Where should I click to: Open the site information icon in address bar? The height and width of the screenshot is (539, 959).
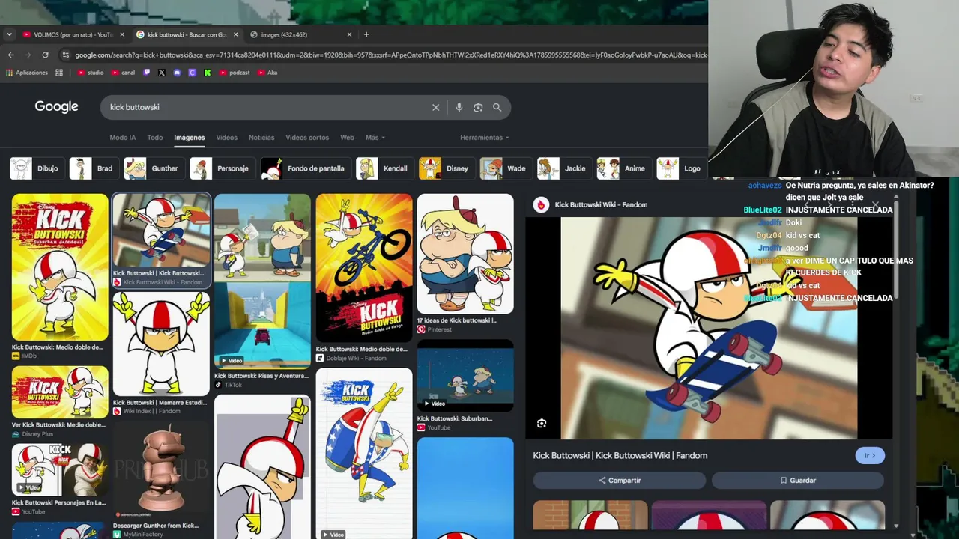click(66, 55)
